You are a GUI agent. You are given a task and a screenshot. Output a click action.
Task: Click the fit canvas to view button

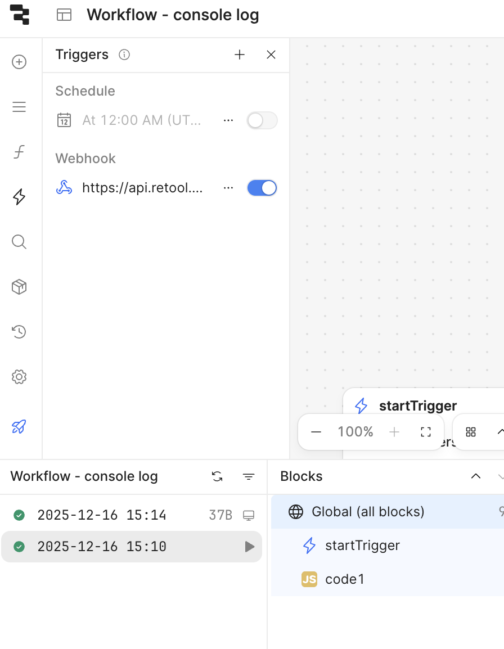click(x=426, y=432)
